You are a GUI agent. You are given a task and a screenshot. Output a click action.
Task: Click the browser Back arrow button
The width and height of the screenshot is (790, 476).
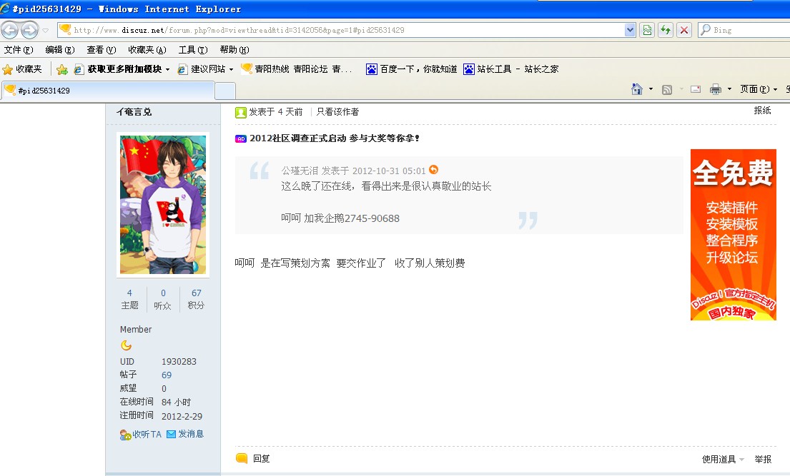pyautogui.click(x=9, y=30)
